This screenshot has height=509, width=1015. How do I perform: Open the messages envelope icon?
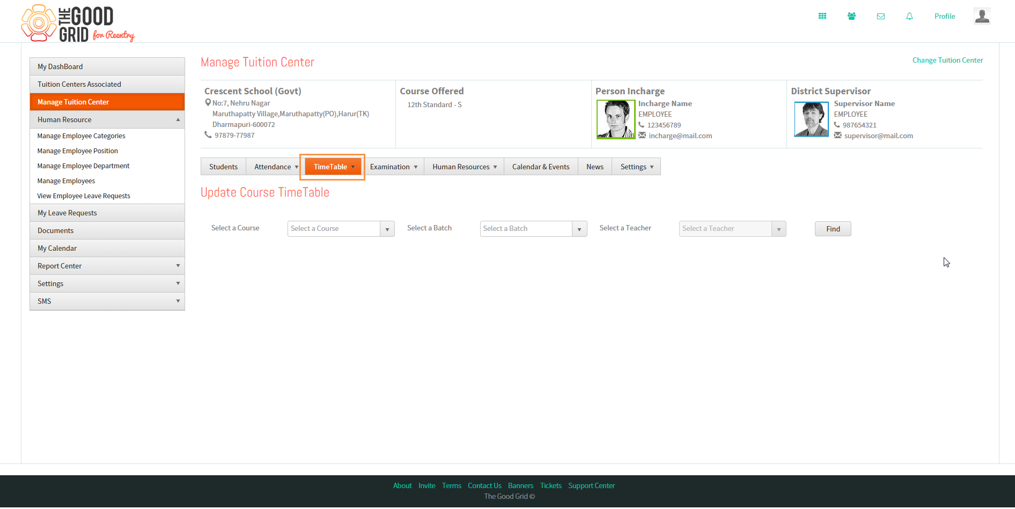pos(881,16)
